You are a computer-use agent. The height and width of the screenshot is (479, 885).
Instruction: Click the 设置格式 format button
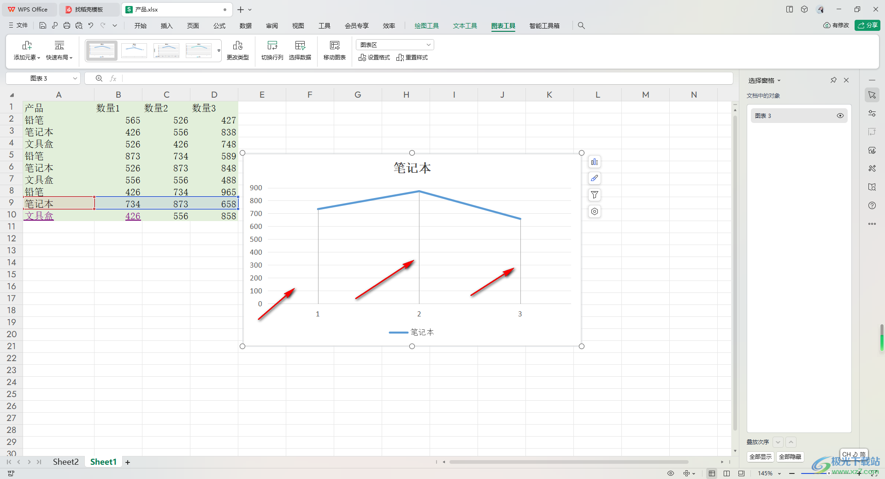[374, 58]
